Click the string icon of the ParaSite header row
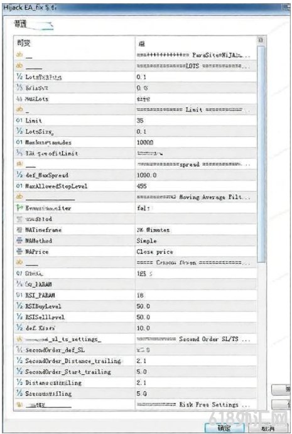This screenshot has height=434, width=292. (x=19, y=55)
